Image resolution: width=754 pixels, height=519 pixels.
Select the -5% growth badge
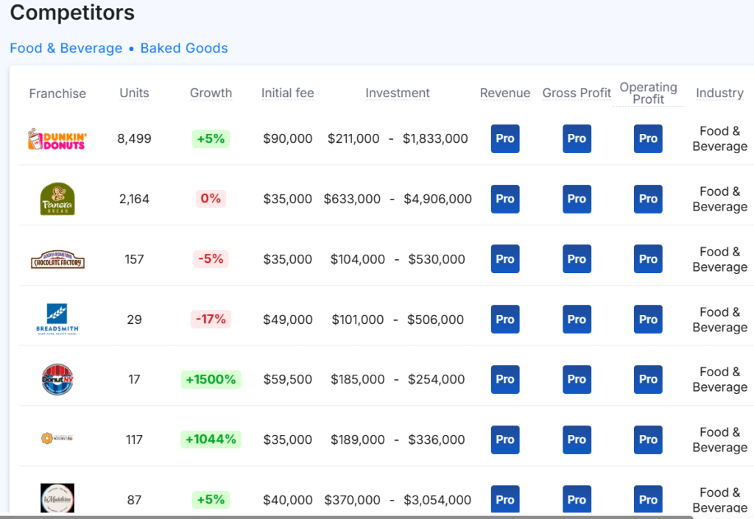tap(211, 259)
